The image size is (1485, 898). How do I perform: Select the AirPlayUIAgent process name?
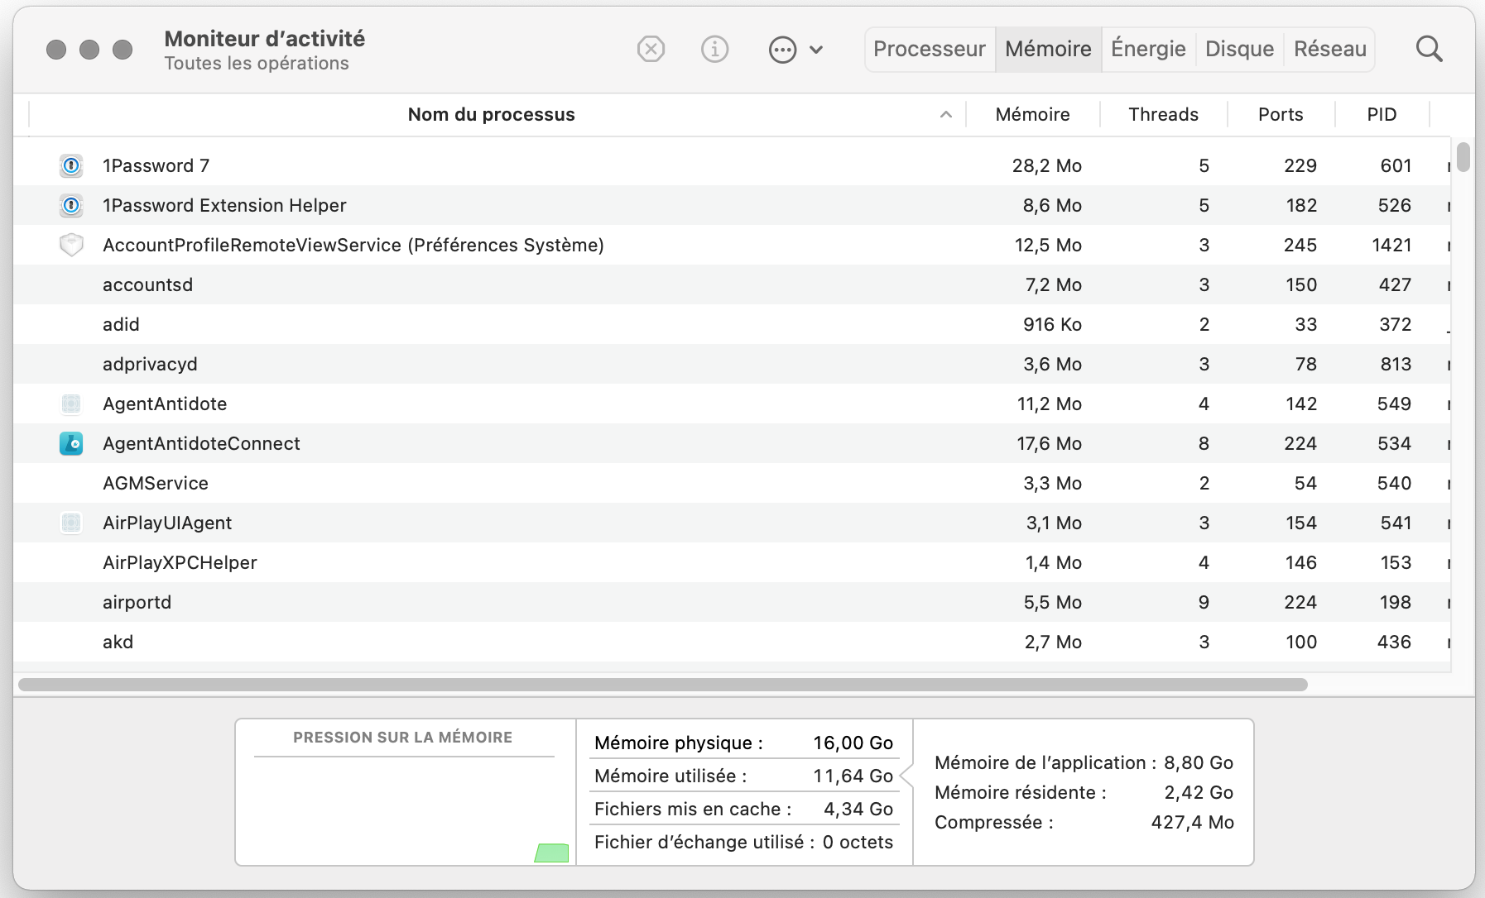(x=167, y=523)
